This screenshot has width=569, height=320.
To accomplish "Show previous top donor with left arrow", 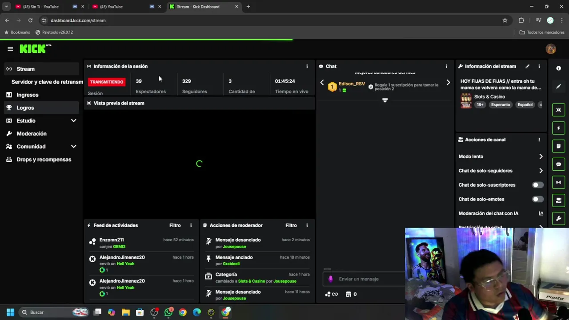I will coord(322,83).
